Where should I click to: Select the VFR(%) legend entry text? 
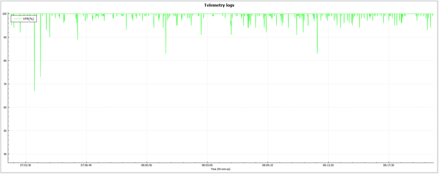[28, 19]
